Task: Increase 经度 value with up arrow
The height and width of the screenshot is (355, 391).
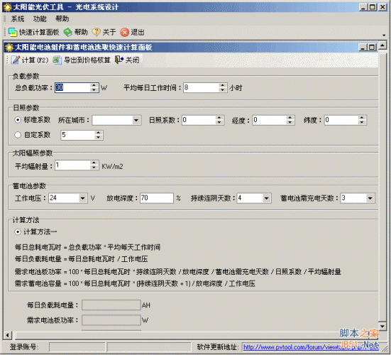Action: (290, 118)
